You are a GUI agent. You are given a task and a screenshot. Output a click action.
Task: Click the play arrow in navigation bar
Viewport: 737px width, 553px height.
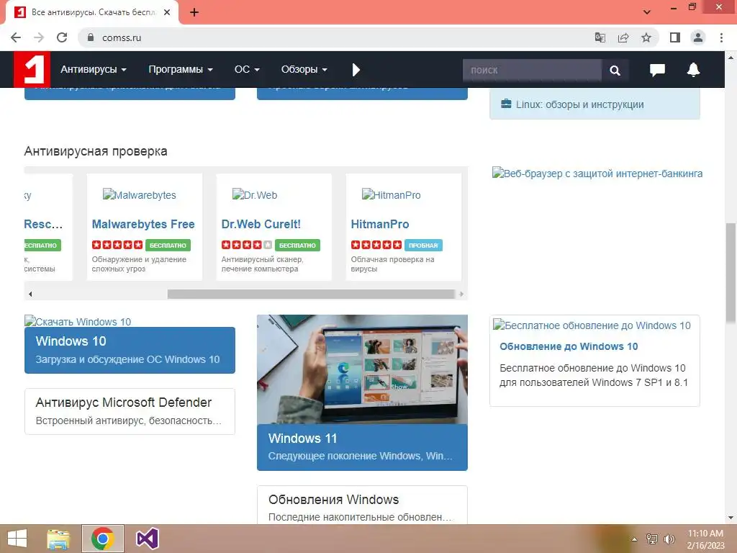coord(356,70)
